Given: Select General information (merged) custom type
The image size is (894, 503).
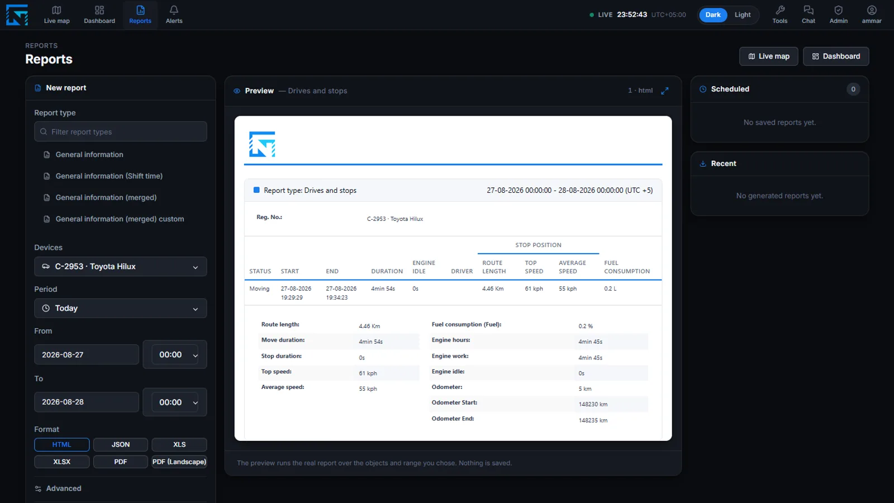Looking at the screenshot, I should [120, 219].
